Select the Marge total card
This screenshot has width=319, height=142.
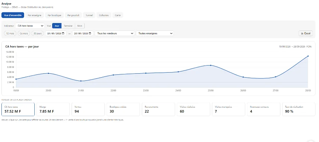pyautogui.click(x=53, y=109)
